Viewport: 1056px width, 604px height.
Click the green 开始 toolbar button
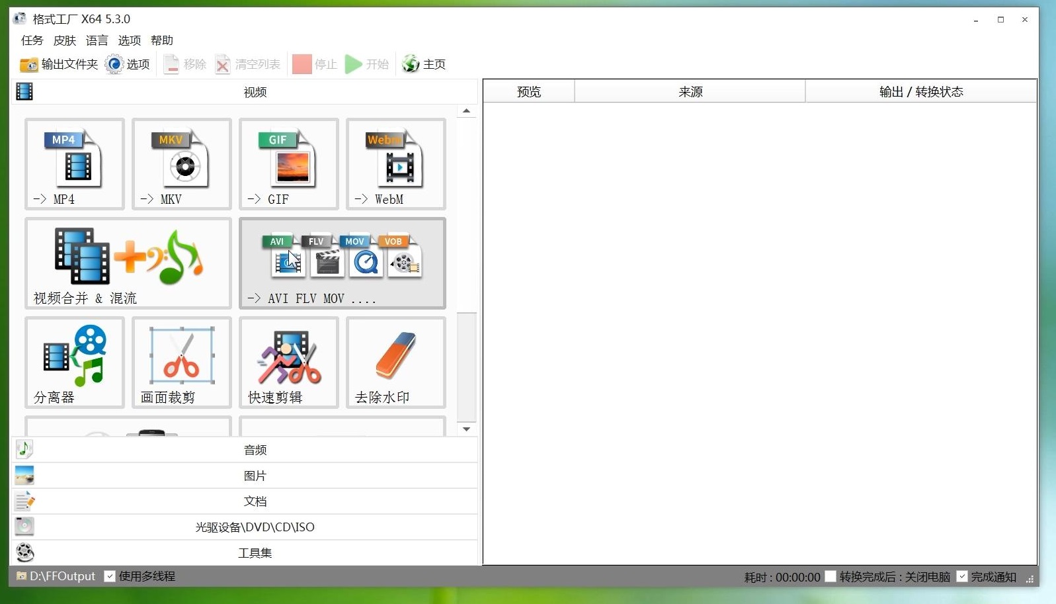(367, 64)
